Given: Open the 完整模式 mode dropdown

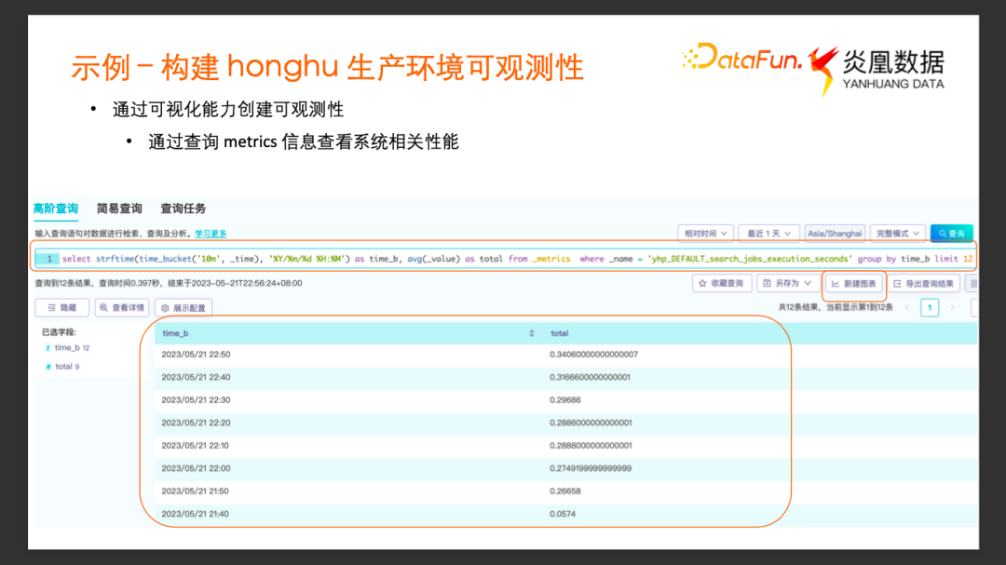Looking at the screenshot, I should coord(898,234).
